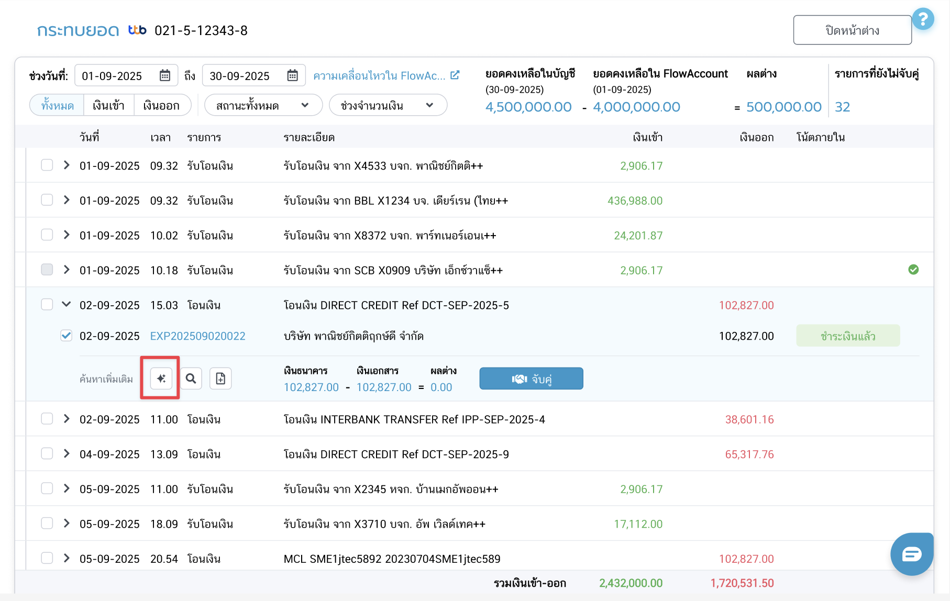Image resolution: width=950 pixels, height=601 pixels.
Task: Click the create new document icon
Action: 220,379
